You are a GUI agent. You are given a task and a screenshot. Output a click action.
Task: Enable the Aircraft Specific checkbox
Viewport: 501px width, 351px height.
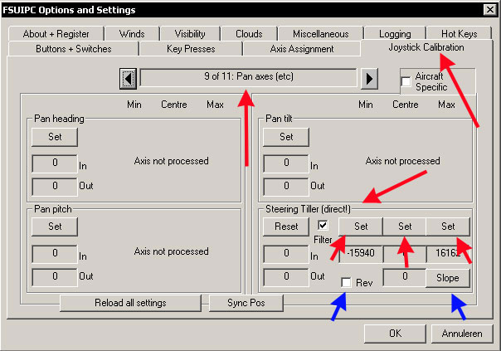(x=406, y=81)
